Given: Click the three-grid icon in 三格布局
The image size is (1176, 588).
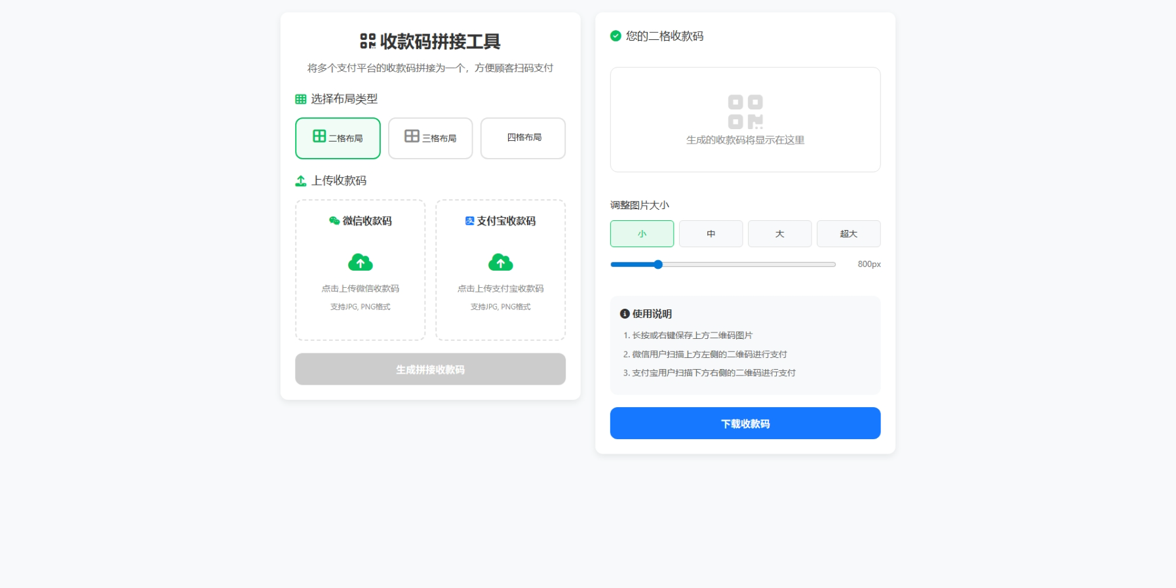Looking at the screenshot, I should tap(412, 136).
